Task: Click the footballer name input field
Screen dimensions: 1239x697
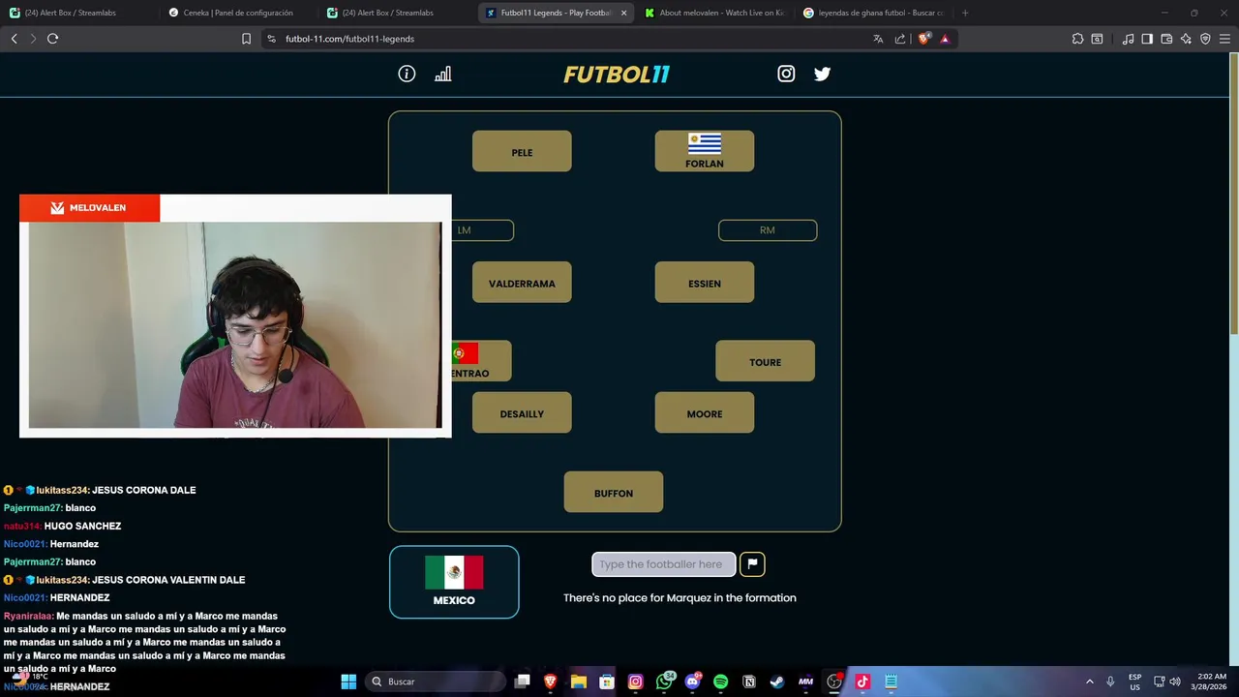Action: [664, 563]
